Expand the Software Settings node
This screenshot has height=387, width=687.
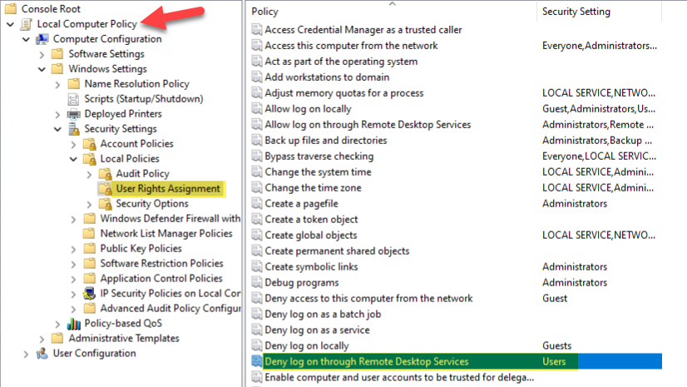pyautogui.click(x=42, y=54)
